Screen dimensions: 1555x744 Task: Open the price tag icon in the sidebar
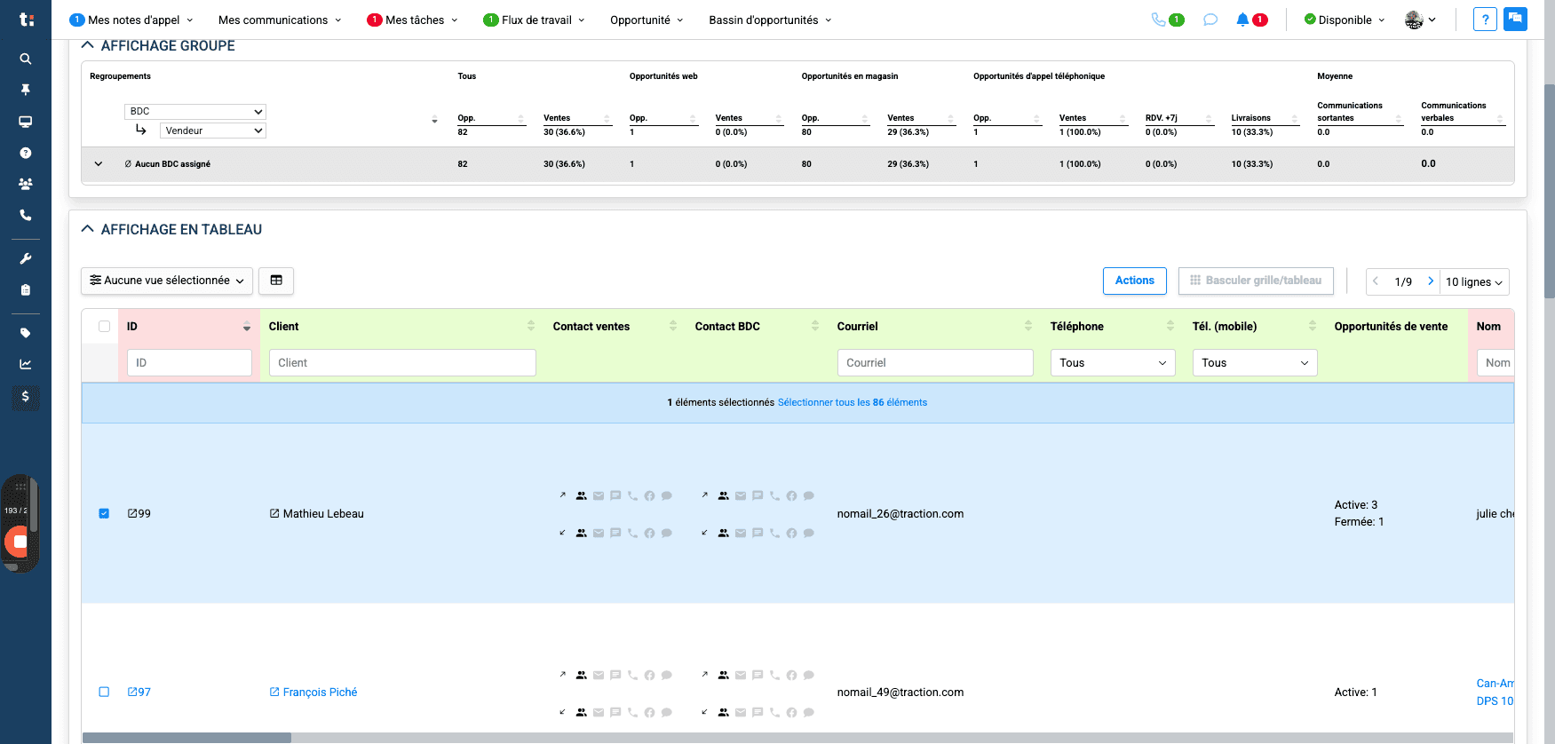pyautogui.click(x=26, y=333)
